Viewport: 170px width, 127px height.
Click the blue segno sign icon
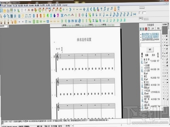pyautogui.click(x=80, y=21)
